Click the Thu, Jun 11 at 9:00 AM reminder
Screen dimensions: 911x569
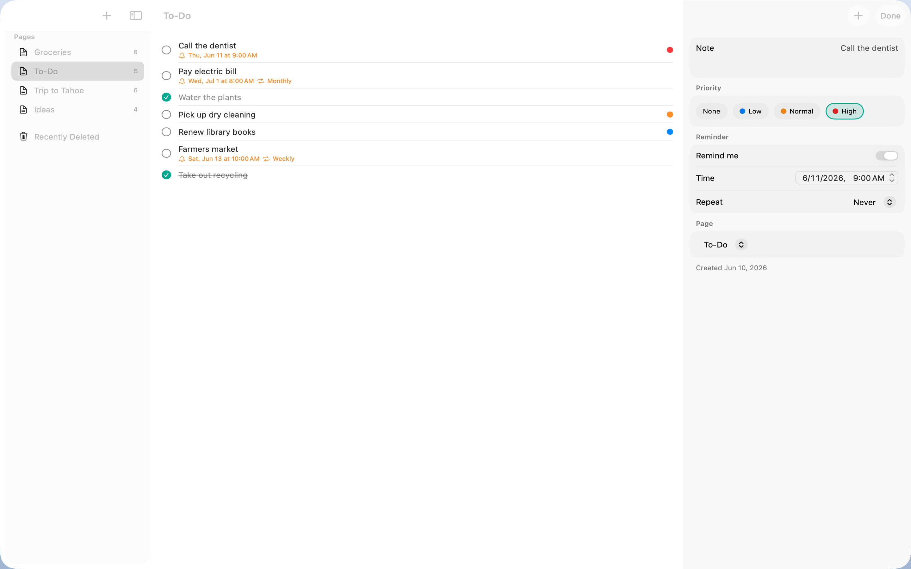(222, 55)
